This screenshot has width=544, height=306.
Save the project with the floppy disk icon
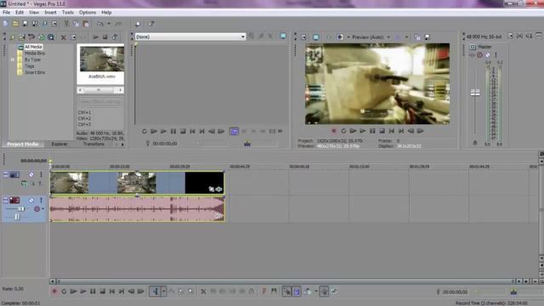pyautogui.click(x=25, y=24)
